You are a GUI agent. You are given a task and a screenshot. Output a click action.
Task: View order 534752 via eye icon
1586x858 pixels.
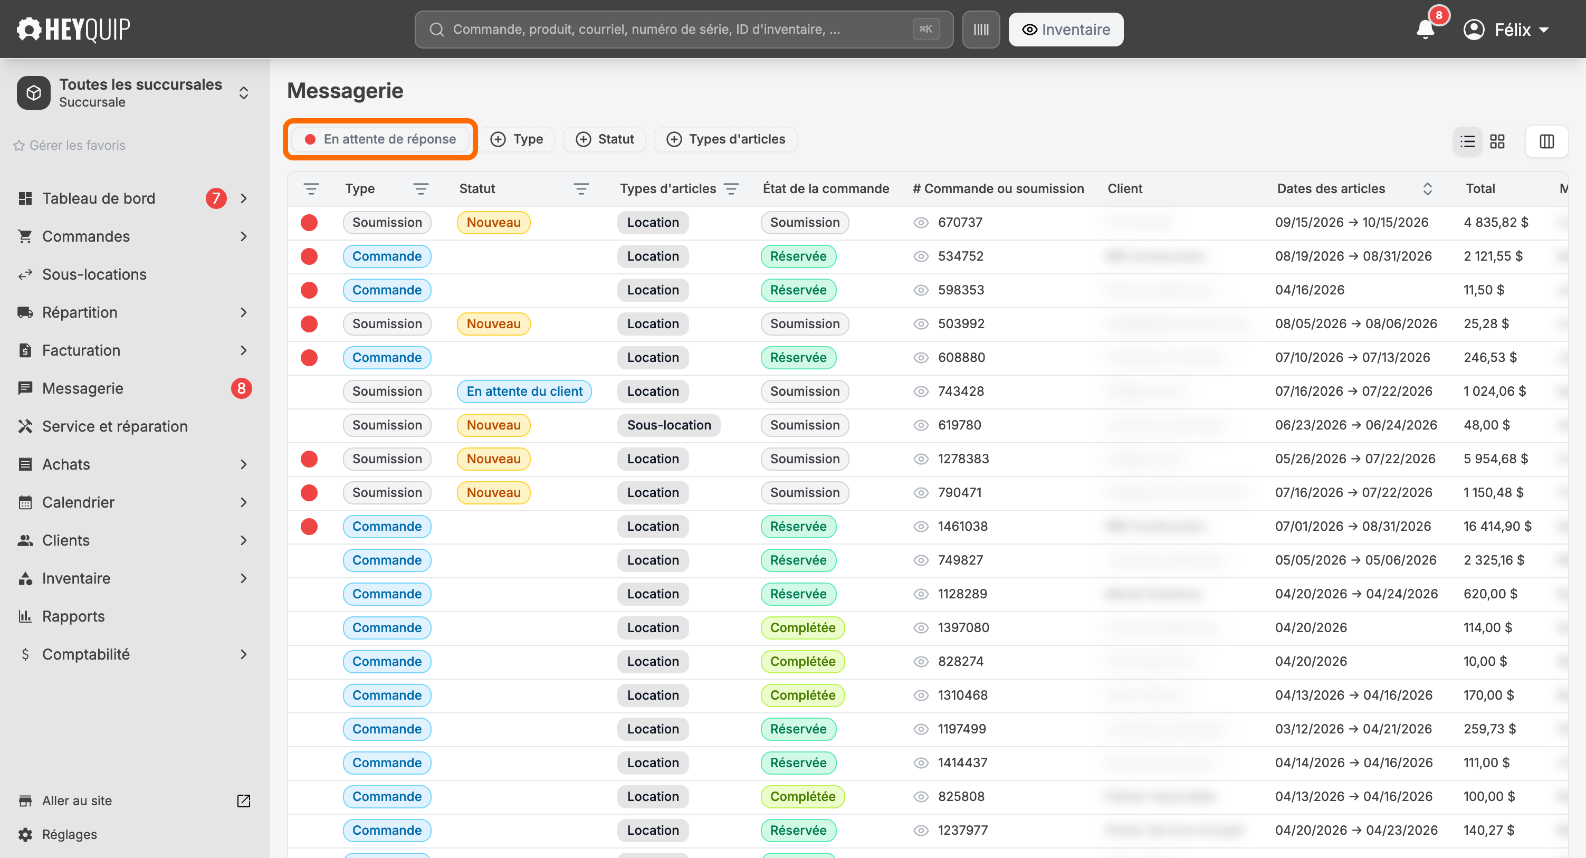point(921,256)
